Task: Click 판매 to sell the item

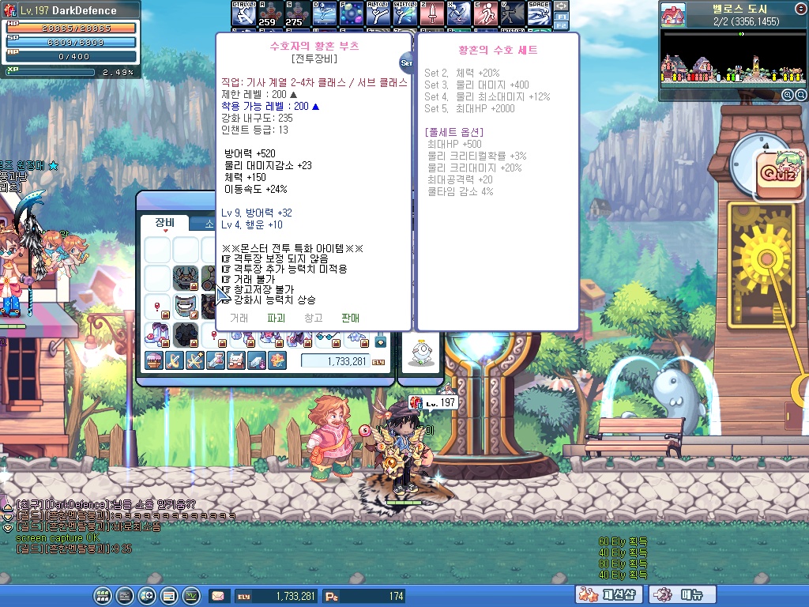Action: [x=350, y=318]
